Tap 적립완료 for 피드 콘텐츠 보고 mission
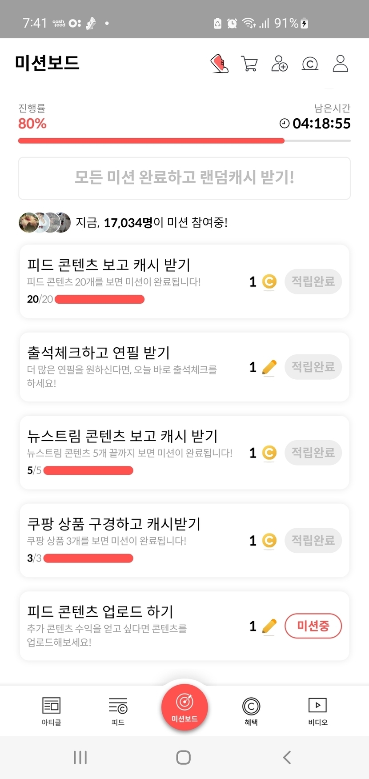 coord(313,281)
